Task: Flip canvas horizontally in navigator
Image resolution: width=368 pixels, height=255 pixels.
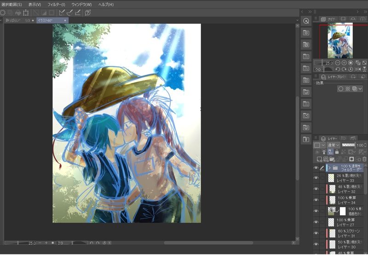Action: (358, 69)
